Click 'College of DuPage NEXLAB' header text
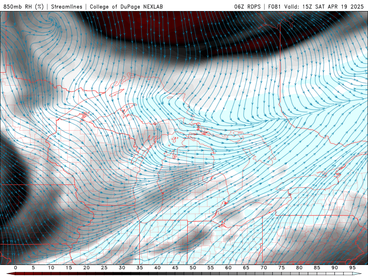The height and width of the screenshot is (276, 368). tap(126, 7)
